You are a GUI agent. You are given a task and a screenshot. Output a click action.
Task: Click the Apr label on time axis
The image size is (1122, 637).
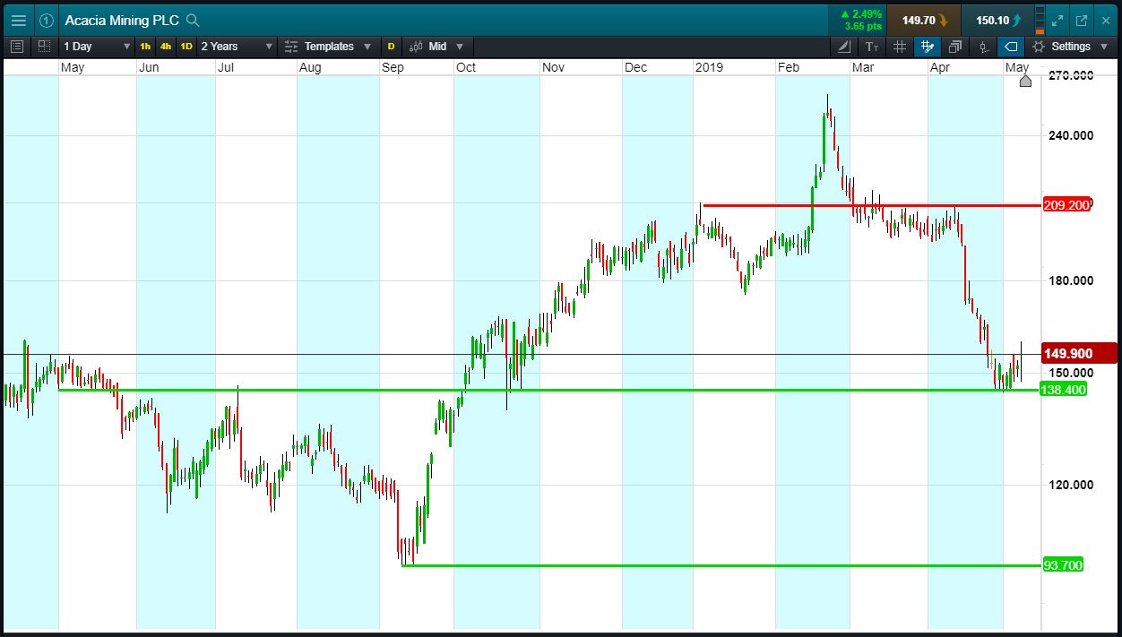pos(940,68)
